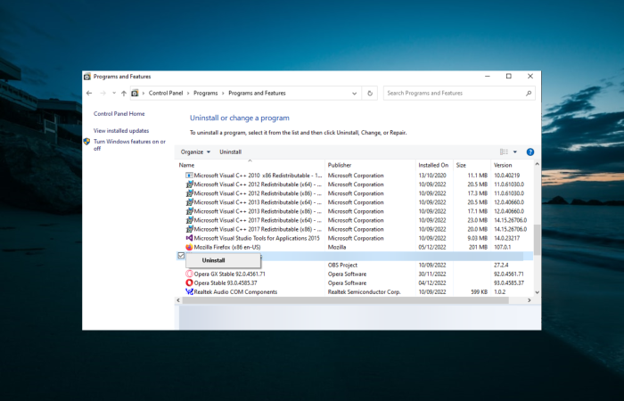Screen dimensions: 624x401
Task: Select Visual C++ 2017 Redistributable (x86) row
Action: coord(354,229)
